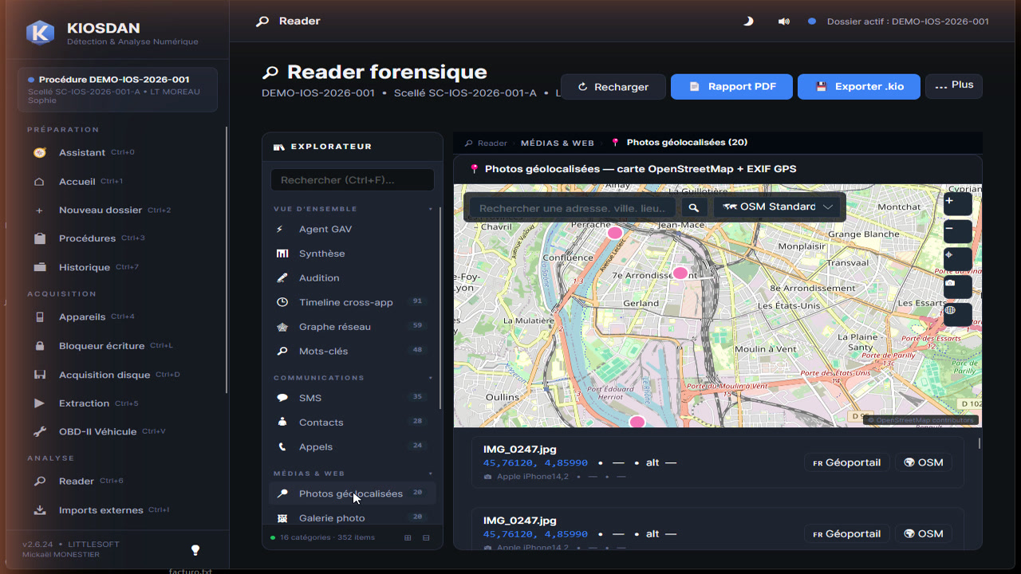1021x574 pixels.
Task: Open OSM Standard map layer dropdown
Action: click(778, 207)
